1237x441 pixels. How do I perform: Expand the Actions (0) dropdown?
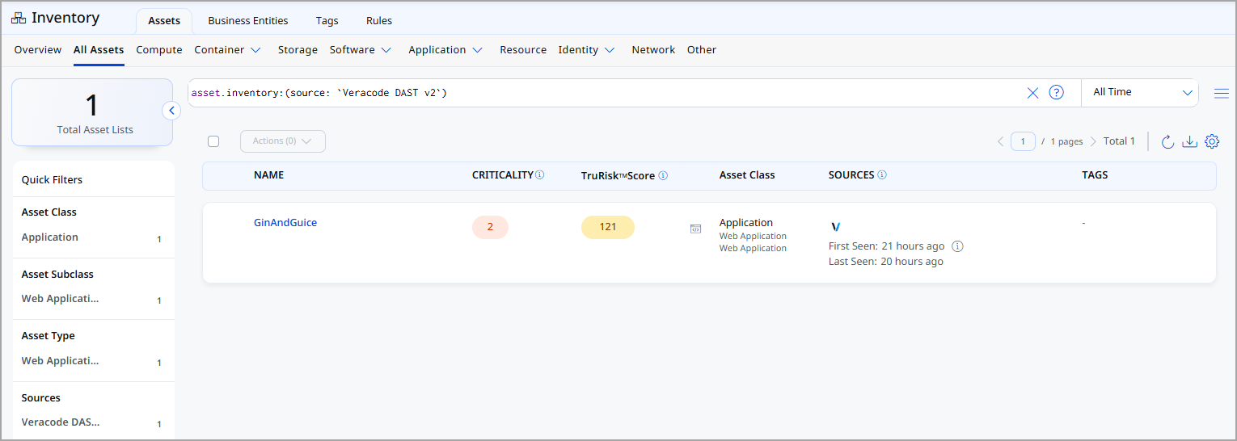[x=282, y=141]
